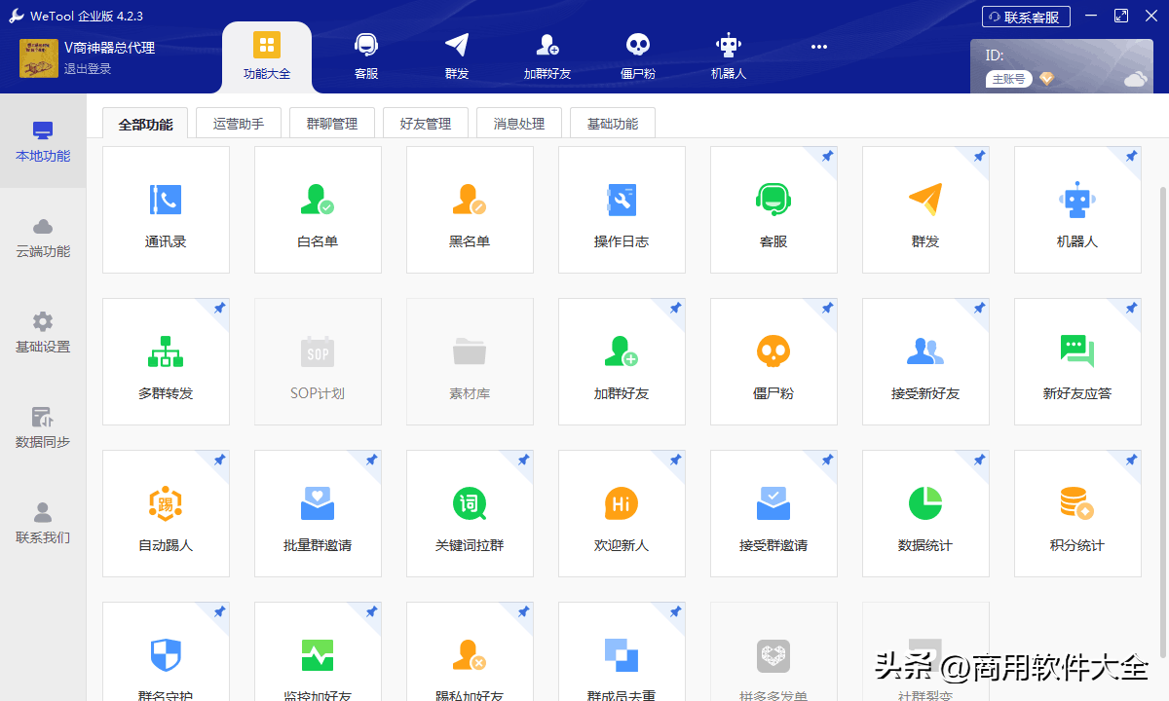Click the 联系客服 button at top right
The height and width of the screenshot is (701, 1169).
click(x=1026, y=16)
